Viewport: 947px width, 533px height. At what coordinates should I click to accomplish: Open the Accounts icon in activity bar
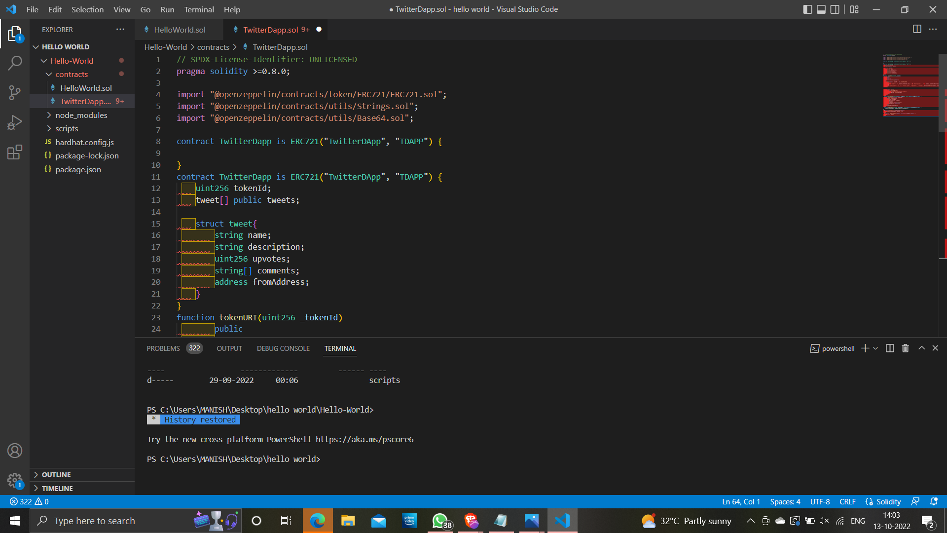tap(15, 451)
